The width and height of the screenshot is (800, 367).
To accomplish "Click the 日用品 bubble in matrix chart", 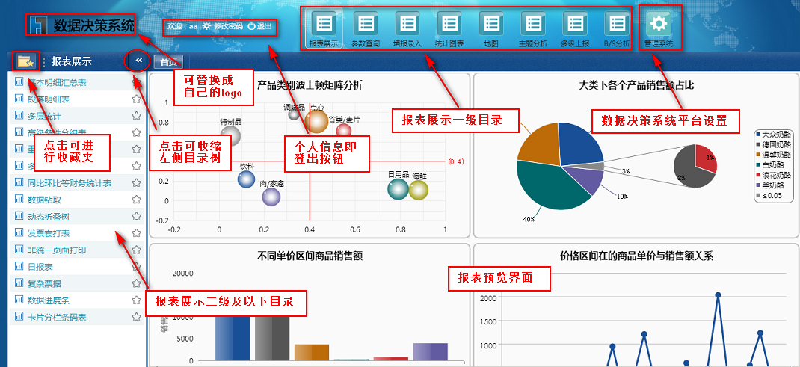I will pos(398,188).
